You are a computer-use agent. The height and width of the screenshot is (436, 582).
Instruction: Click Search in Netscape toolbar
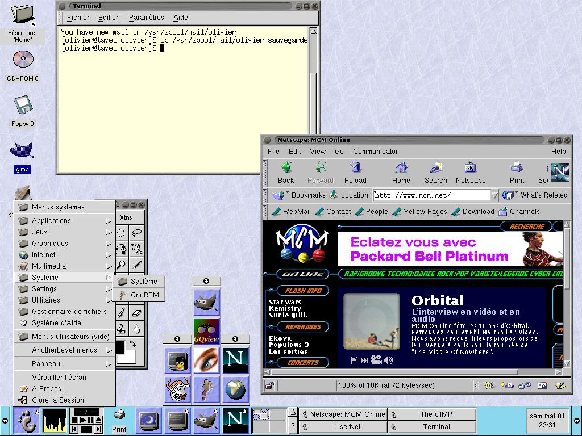[x=436, y=173]
